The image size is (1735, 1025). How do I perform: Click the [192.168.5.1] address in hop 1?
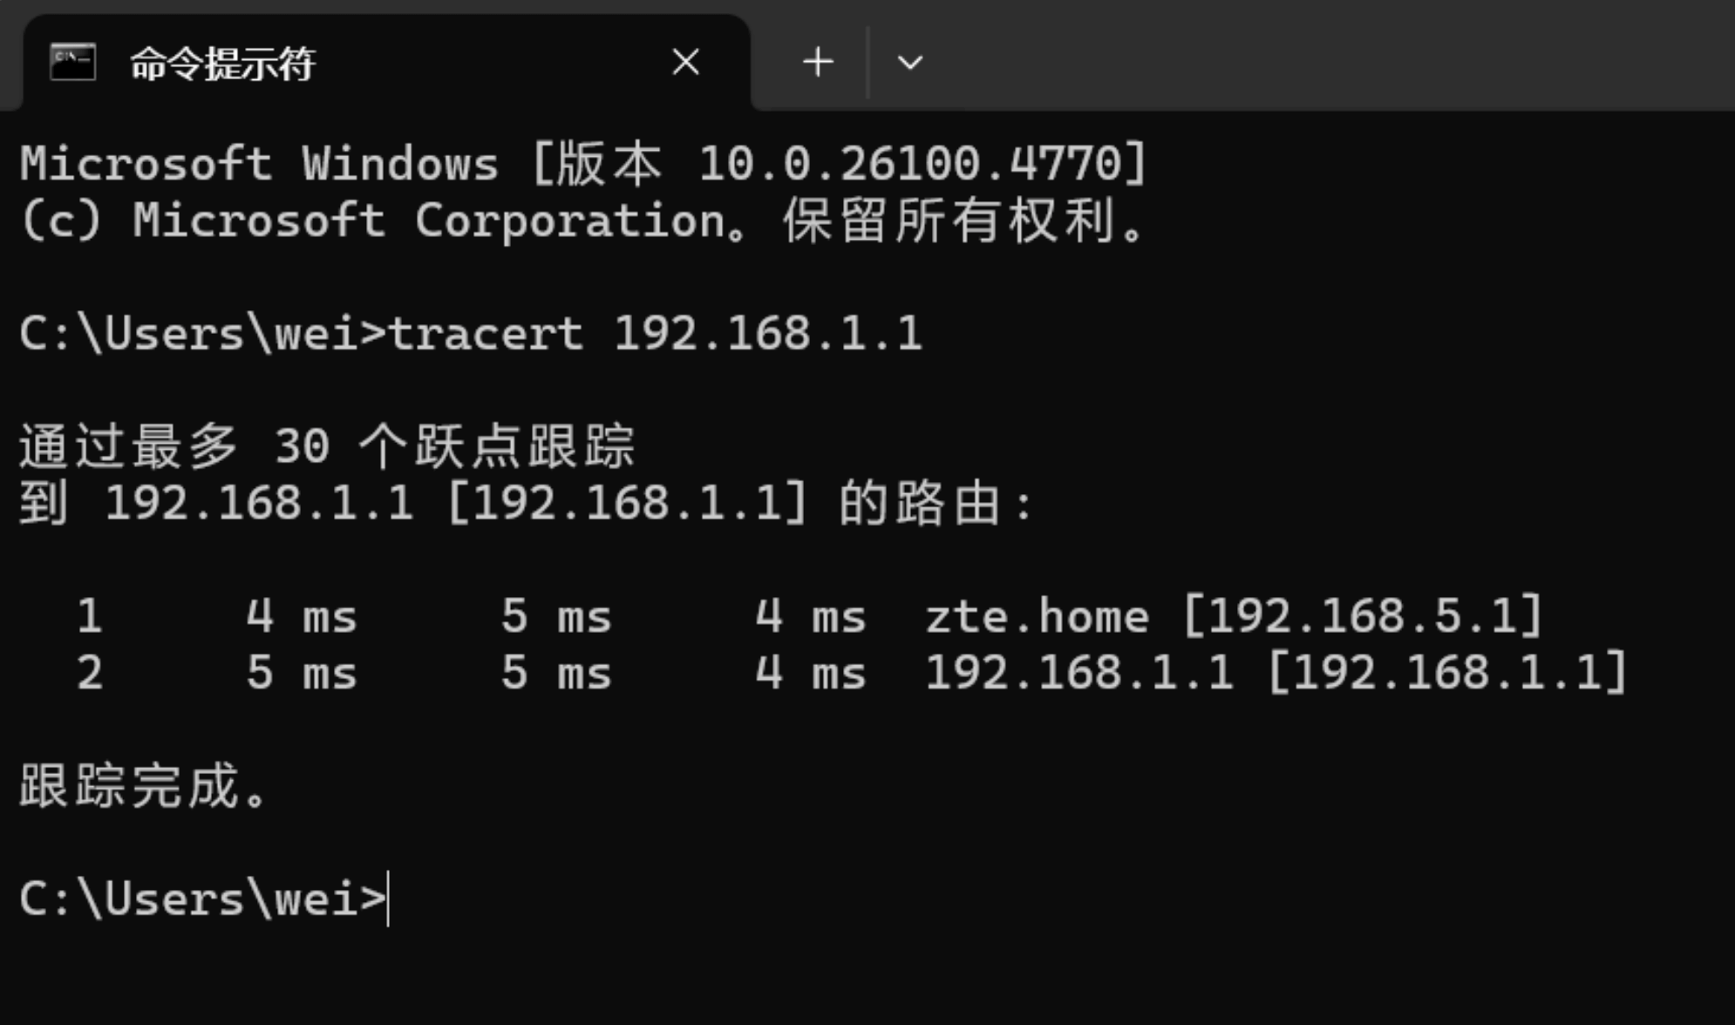tap(1363, 617)
